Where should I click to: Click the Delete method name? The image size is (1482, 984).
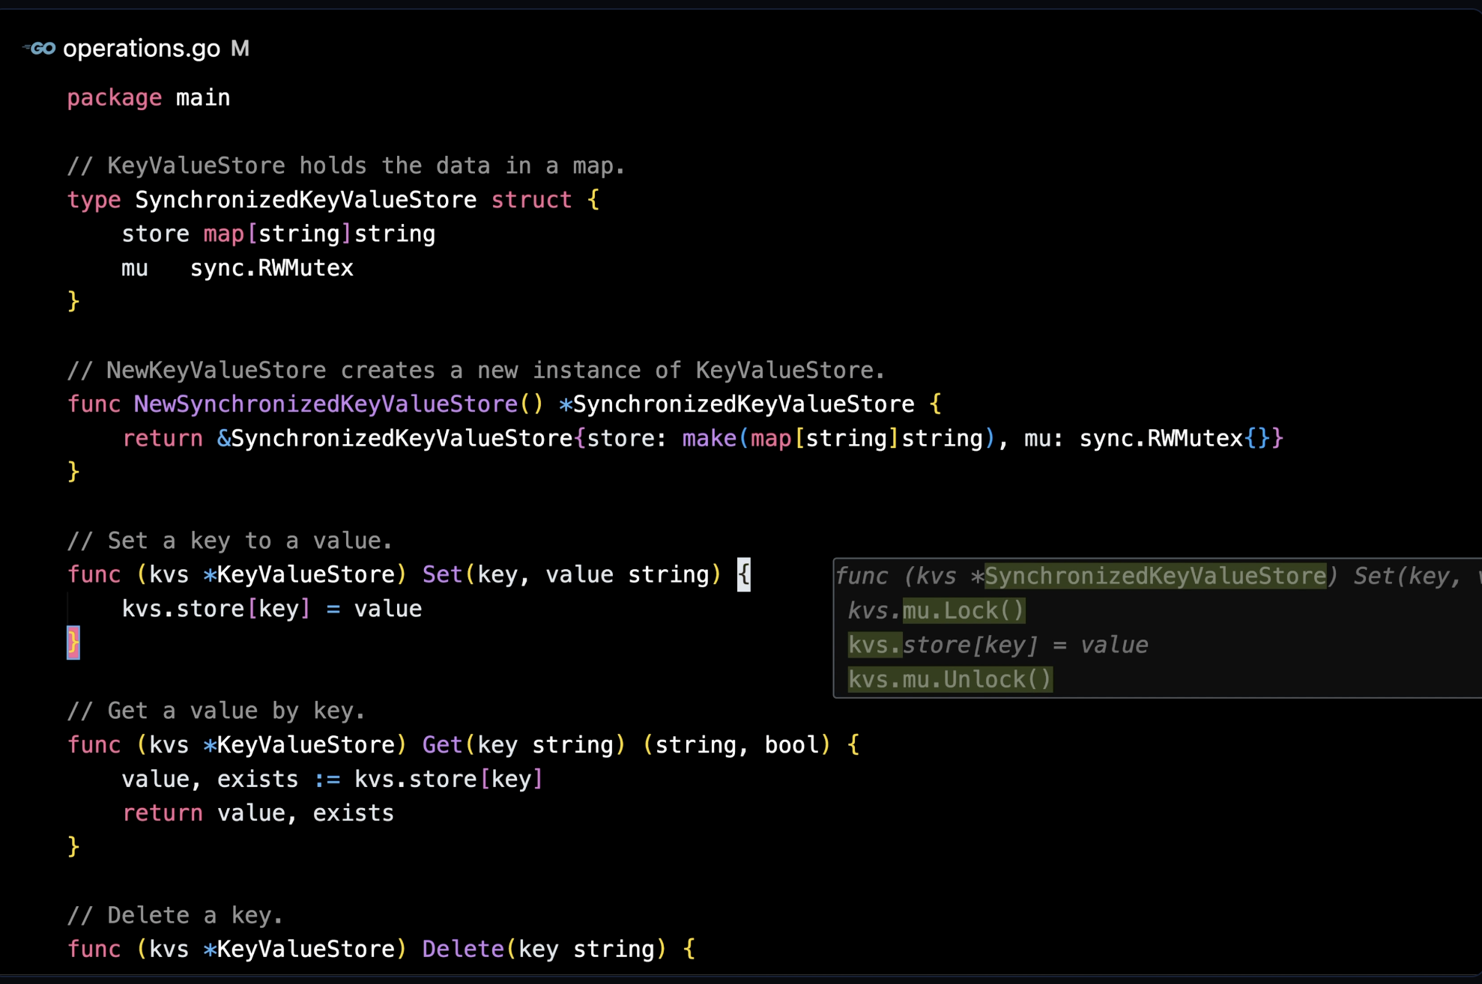point(462,949)
